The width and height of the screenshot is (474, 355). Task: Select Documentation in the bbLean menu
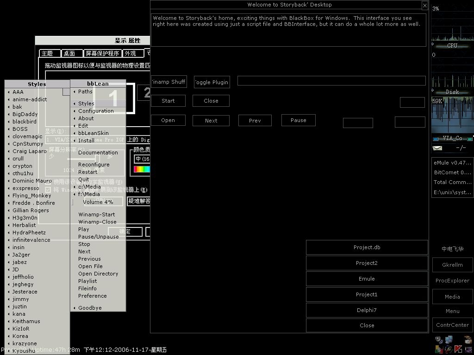(98, 153)
